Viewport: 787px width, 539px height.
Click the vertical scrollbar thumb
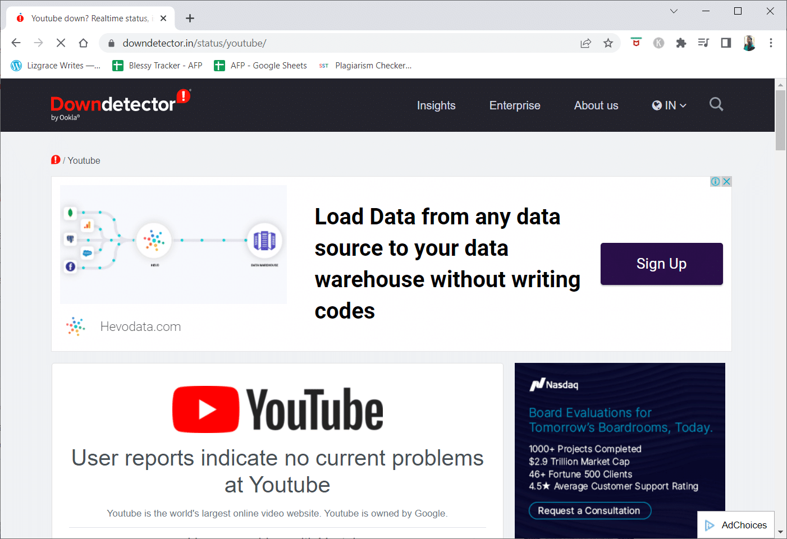pos(780,120)
